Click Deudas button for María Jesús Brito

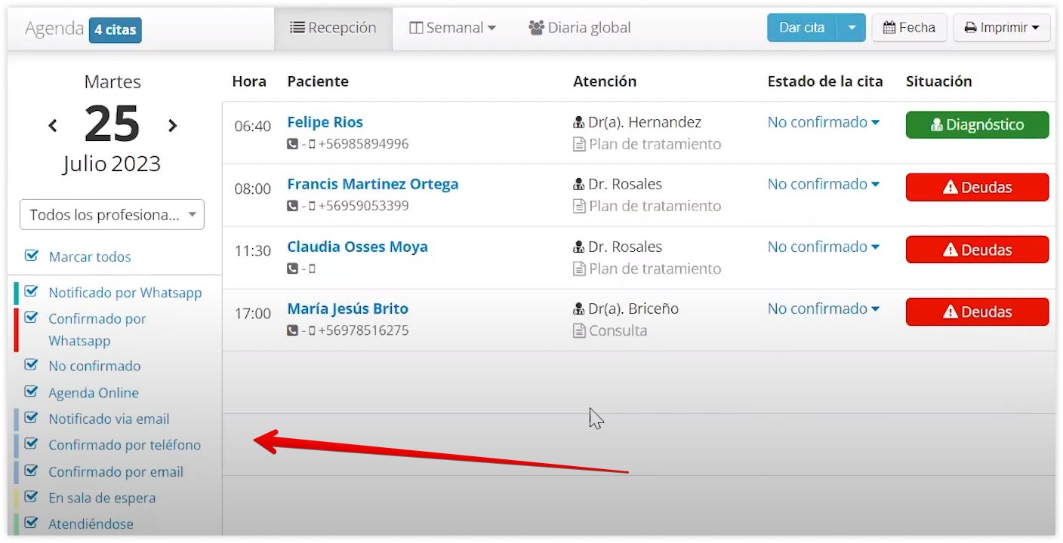click(977, 312)
